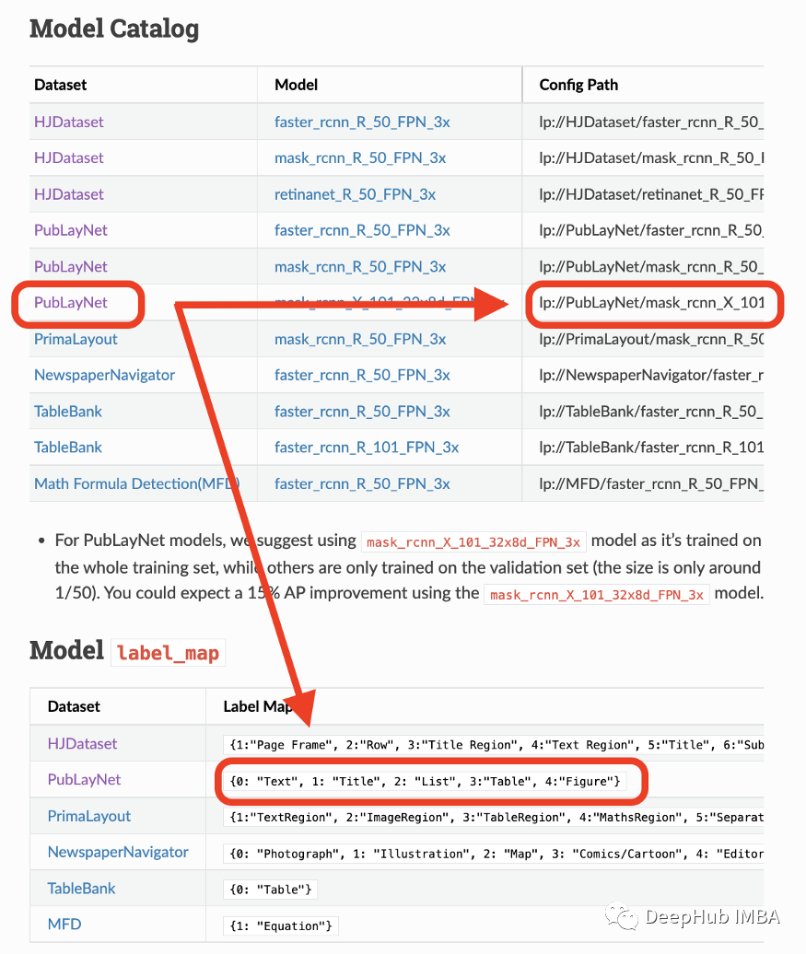806x954 pixels.
Task: Open PrimaLayout link in Model Catalog table
Action: 76,339
